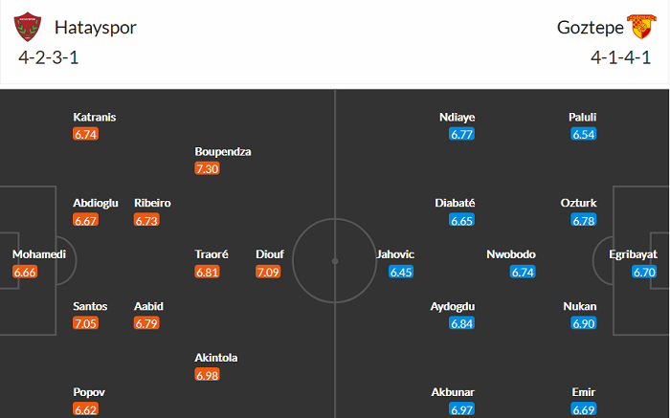Image resolution: width=670 pixels, height=418 pixels.
Task: Open the Goztepe team name link
Action: click(586, 27)
